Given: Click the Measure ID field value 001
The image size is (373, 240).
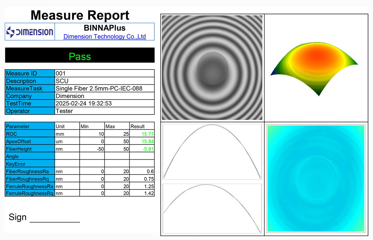Looking at the screenshot, I should (x=61, y=73).
